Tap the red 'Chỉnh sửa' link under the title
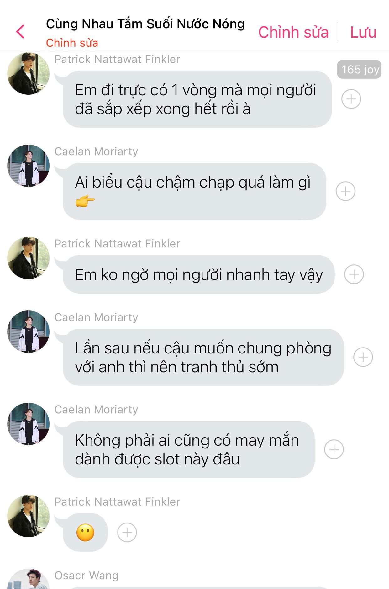Viewport: 389px width, 589px height. coord(72,43)
